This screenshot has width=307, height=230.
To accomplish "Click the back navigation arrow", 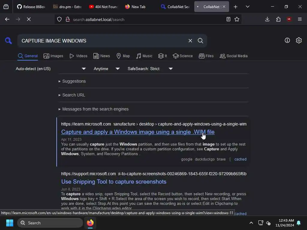I will click(x=7, y=19).
